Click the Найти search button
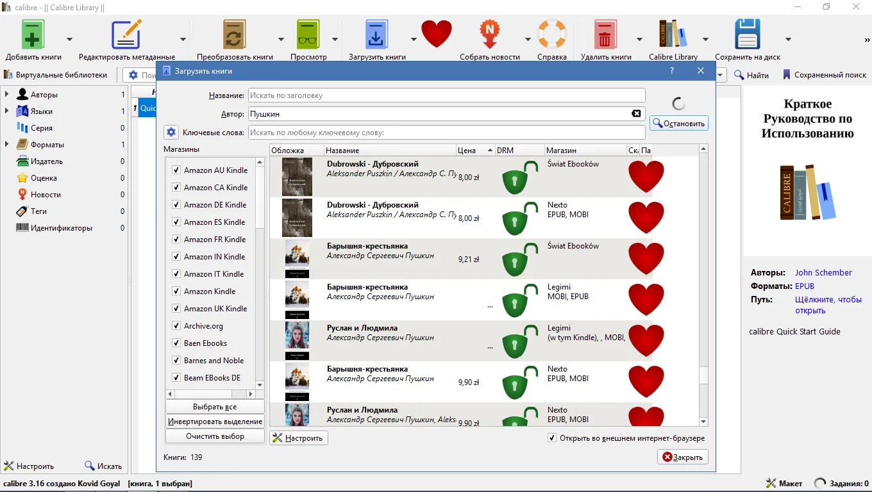Screen dimensions: 872x492 click(x=751, y=75)
